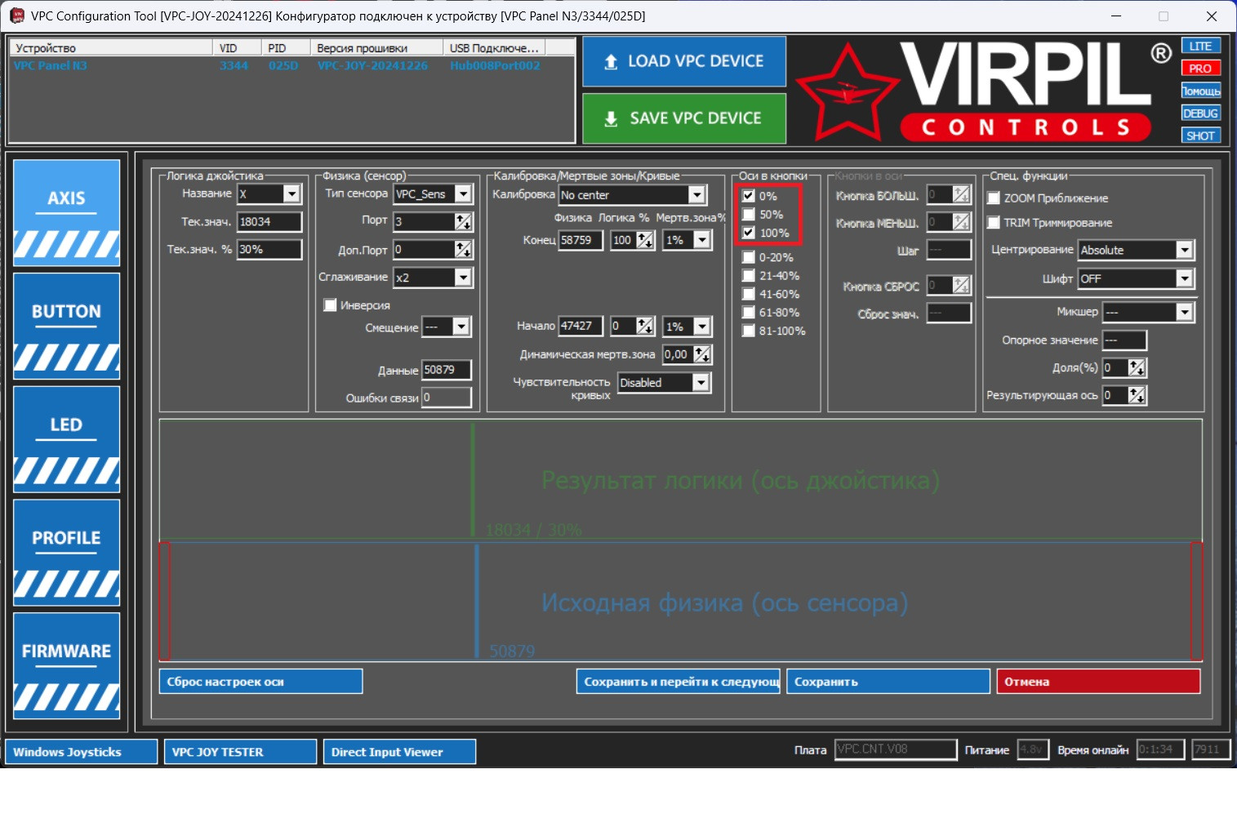Launch VPC JOY TESTER
1237x836 pixels.
coord(241,752)
